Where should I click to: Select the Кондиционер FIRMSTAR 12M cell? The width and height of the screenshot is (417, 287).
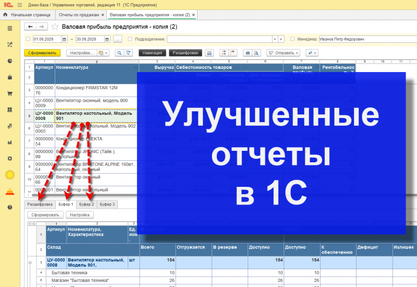[96, 90]
